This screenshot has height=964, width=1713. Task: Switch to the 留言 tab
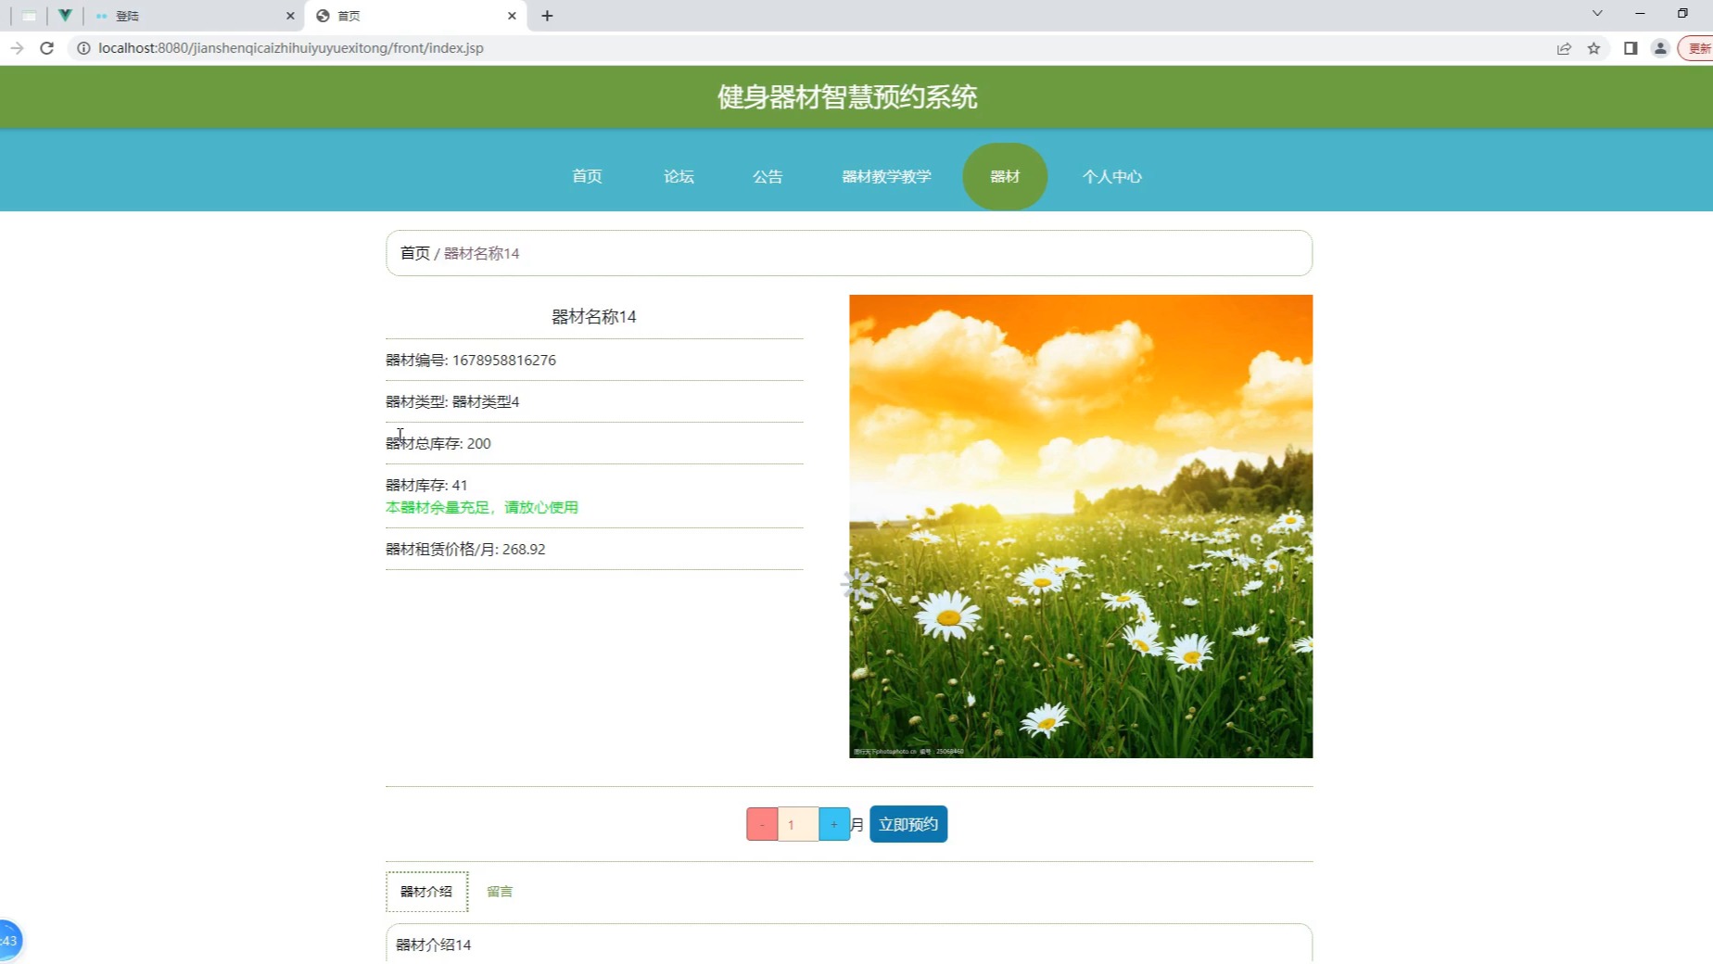500,892
